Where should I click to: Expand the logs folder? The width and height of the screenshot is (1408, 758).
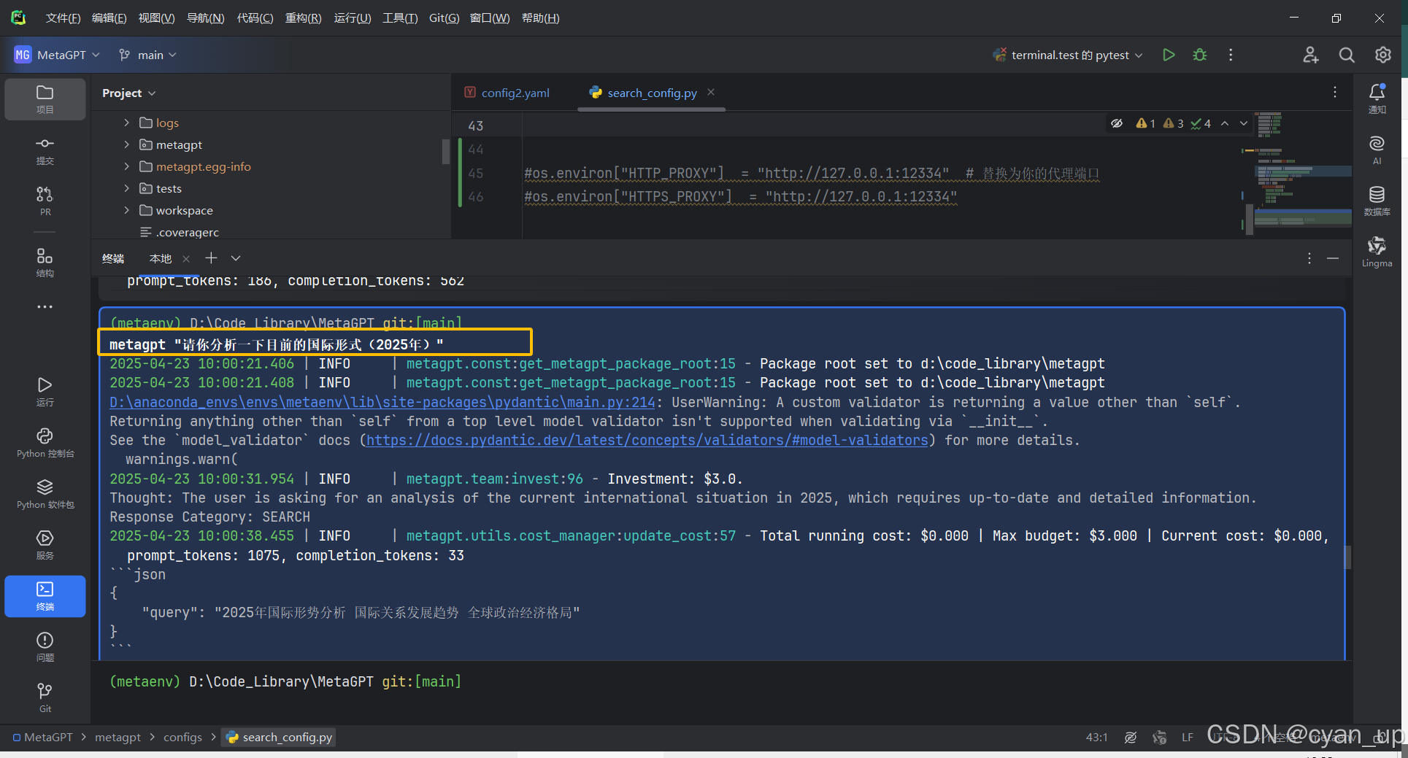tap(126, 123)
